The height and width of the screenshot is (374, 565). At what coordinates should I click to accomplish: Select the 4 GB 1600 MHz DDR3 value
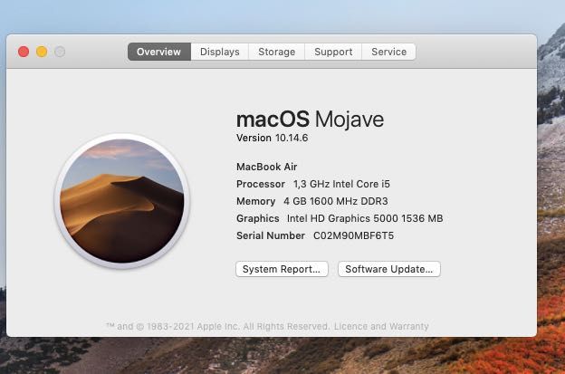click(x=336, y=201)
